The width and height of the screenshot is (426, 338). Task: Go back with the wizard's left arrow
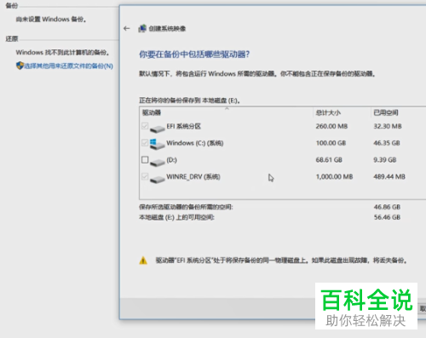click(x=127, y=28)
